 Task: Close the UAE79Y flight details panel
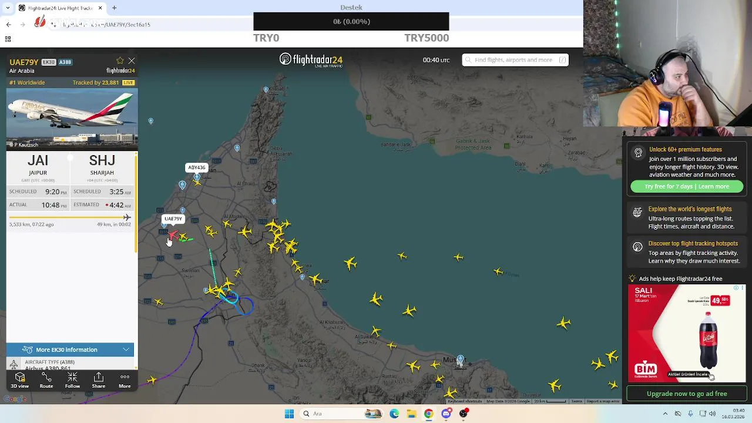pyautogui.click(x=132, y=61)
